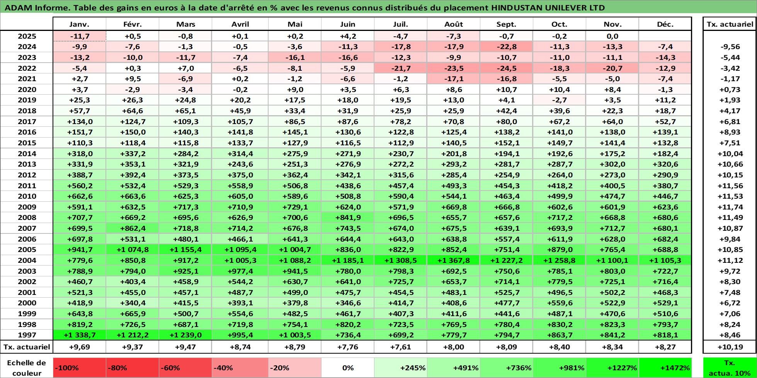This screenshot has width=757, height=378.
Task: Click the -20% light pink legend swatch
Action: tap(295, 368)
